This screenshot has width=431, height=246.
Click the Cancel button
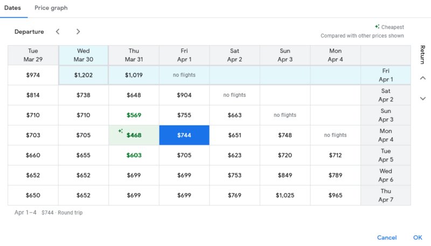point(386,237)
